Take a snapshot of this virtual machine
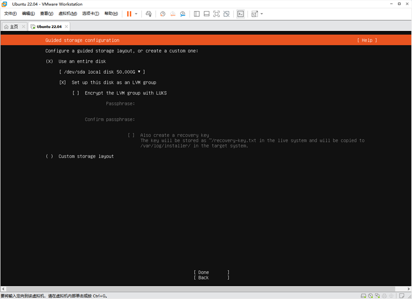Viewport: 412px width, 299px height. click(163, 14)
